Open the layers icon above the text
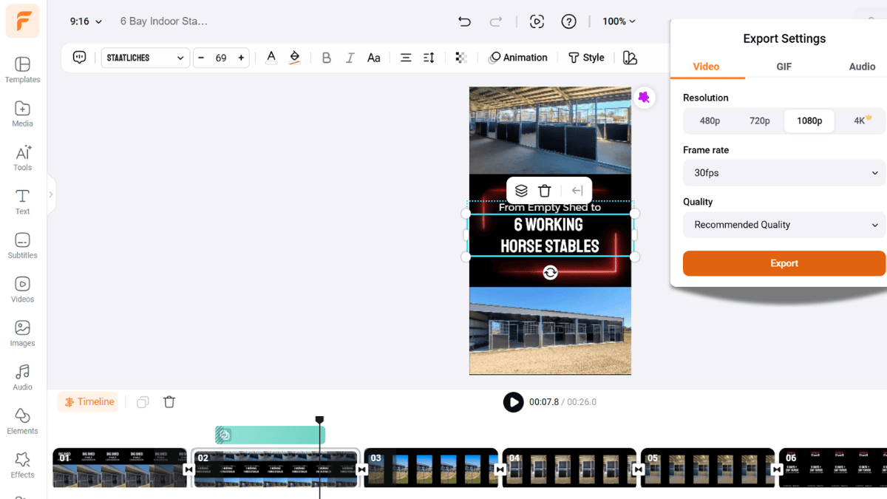887x499 pixels. click(x=521, y=191)
